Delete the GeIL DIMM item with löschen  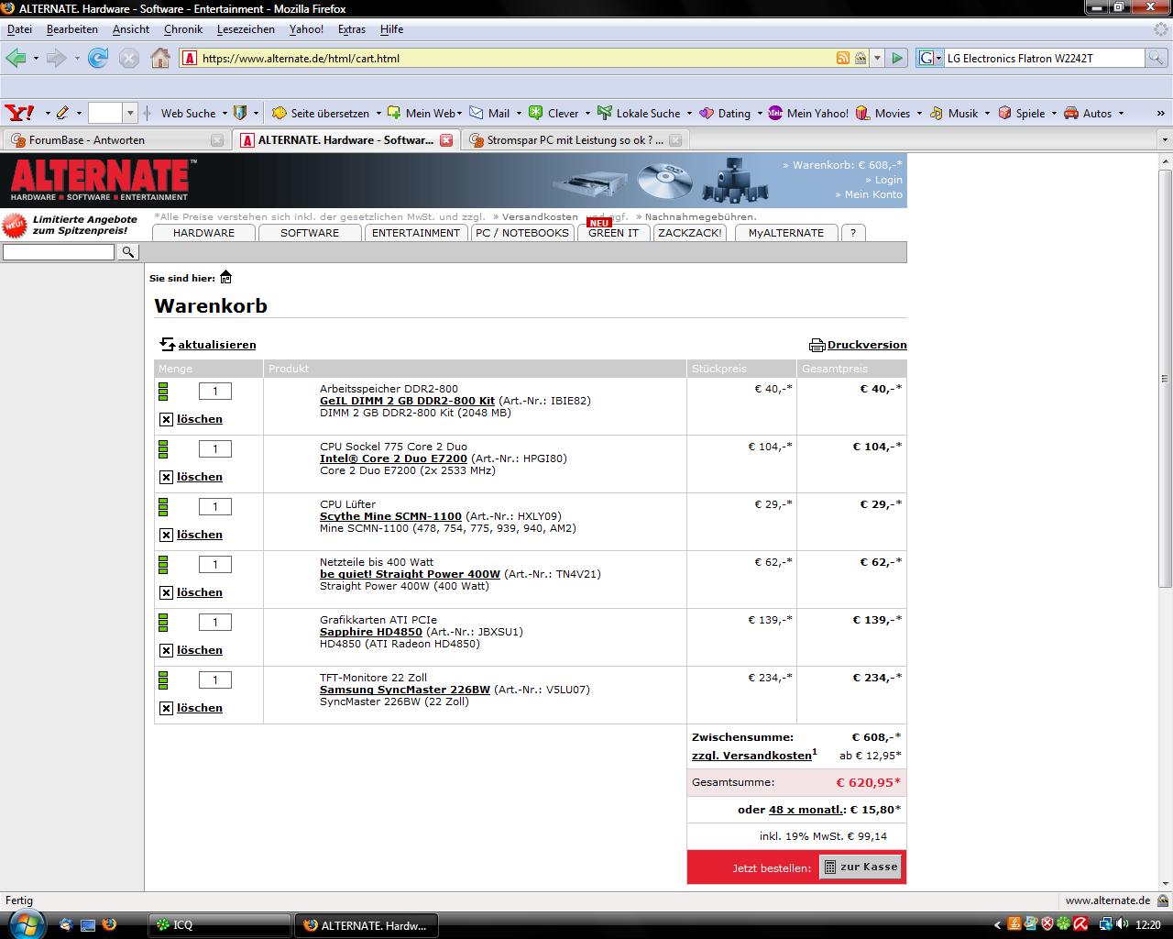[x=192, y=419]
